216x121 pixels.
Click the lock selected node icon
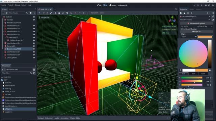pyautogui.click(x=59, y=13)
